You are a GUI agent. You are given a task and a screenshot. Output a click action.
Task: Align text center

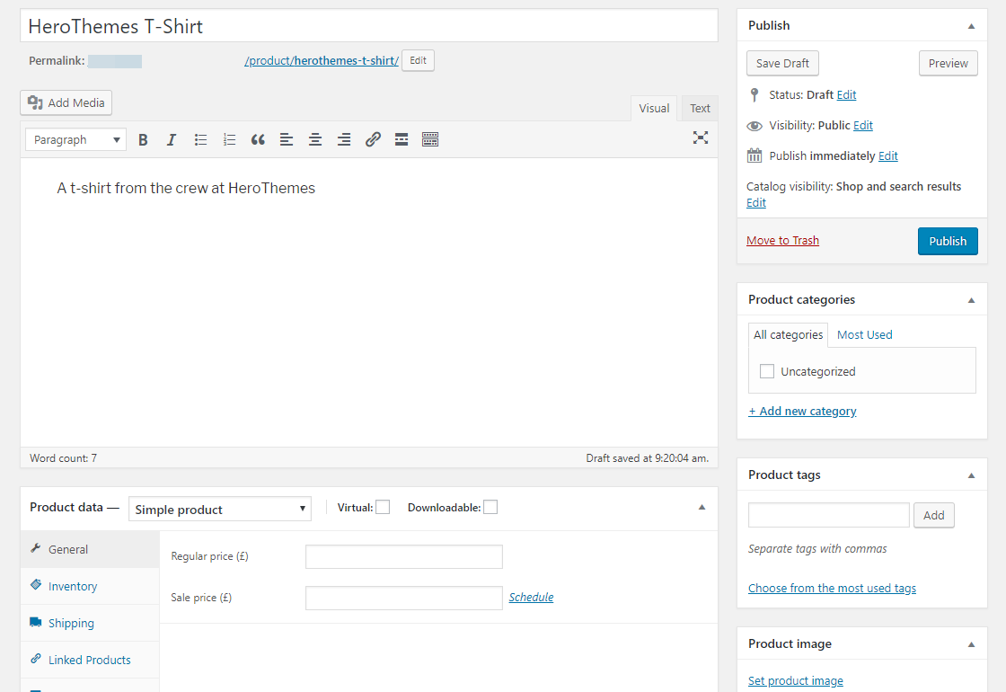click(314, 139)
